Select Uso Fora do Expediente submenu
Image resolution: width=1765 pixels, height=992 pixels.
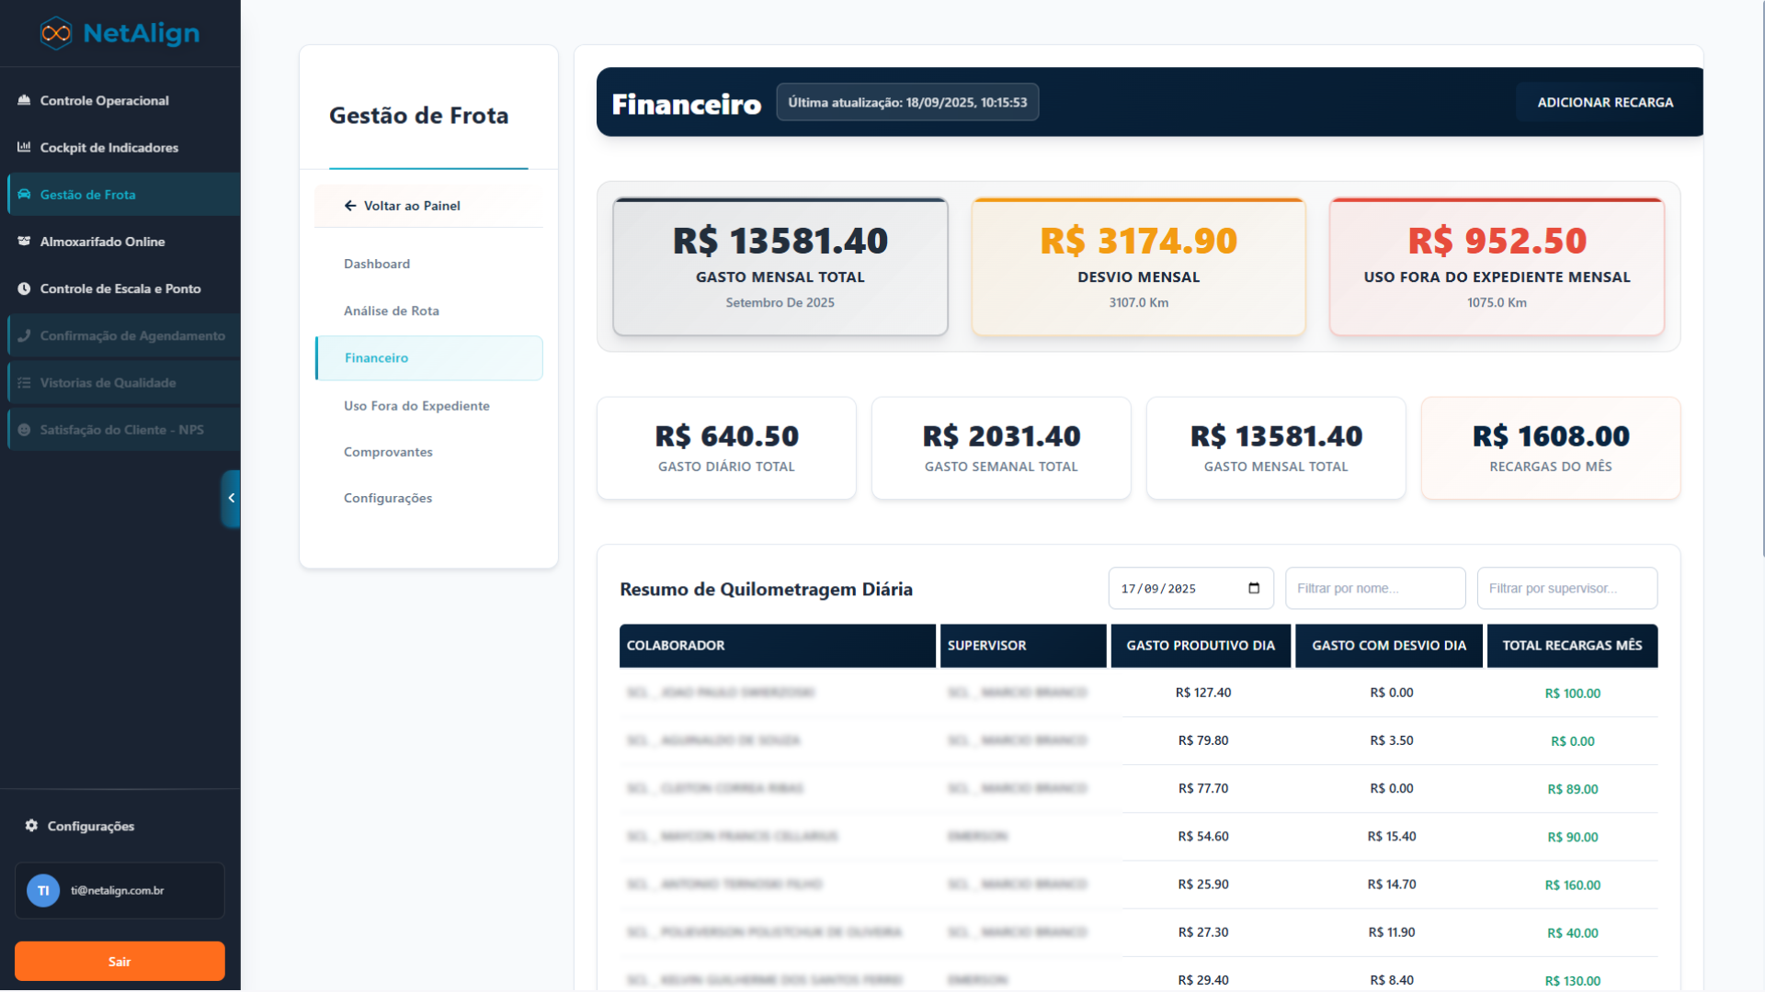[x=416, y=405]
